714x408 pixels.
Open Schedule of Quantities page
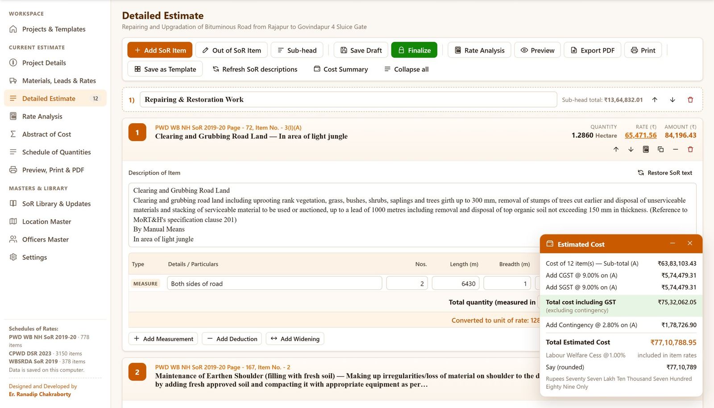(55, 152)
